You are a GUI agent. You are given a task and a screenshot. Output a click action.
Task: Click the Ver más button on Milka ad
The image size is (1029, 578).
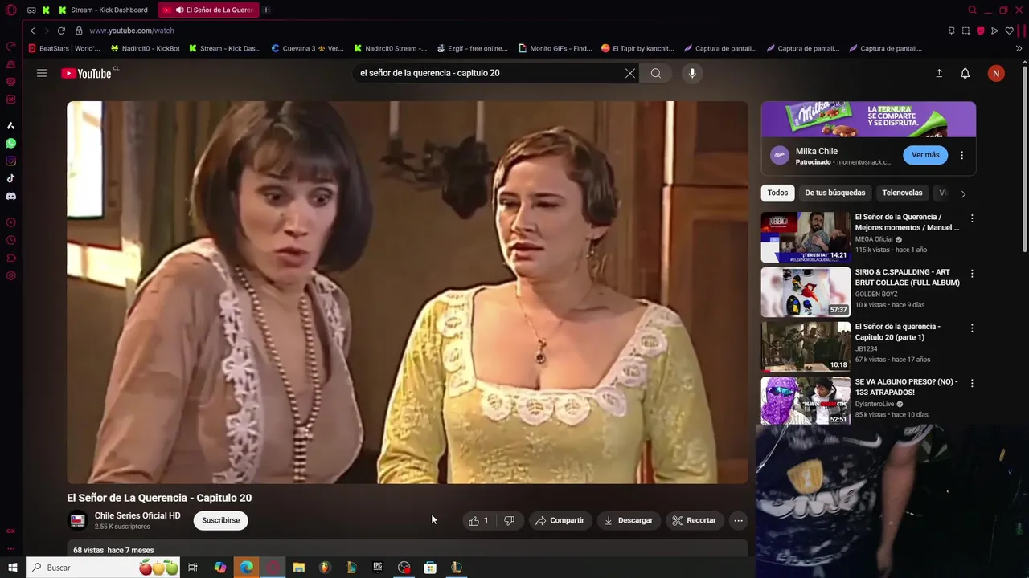coord(925,155)
